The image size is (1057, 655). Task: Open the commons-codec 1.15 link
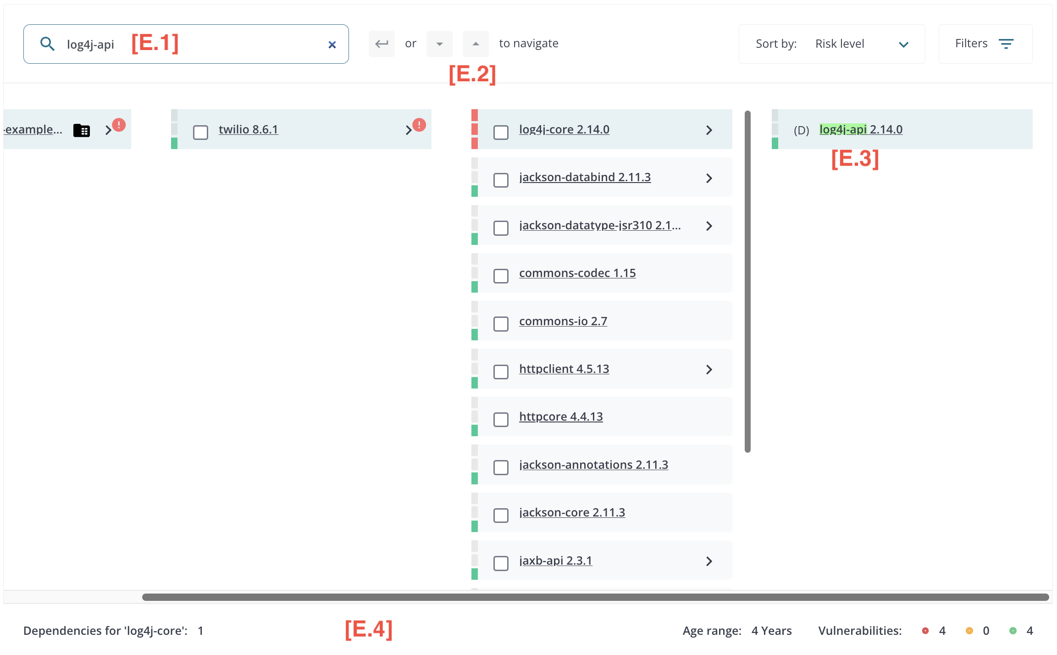click(577, 273)
